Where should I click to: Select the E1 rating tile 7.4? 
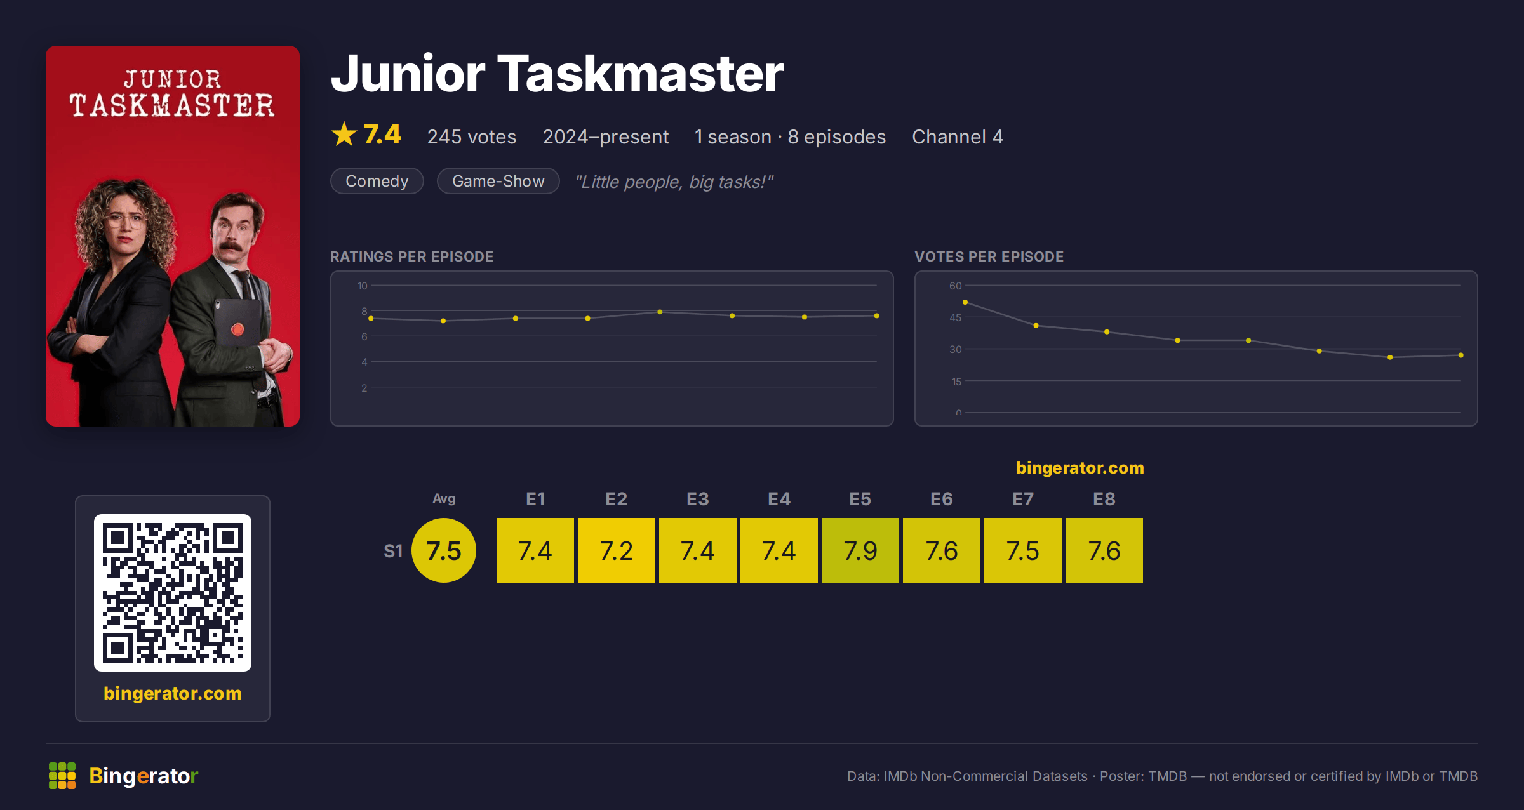tap(535, 550)
